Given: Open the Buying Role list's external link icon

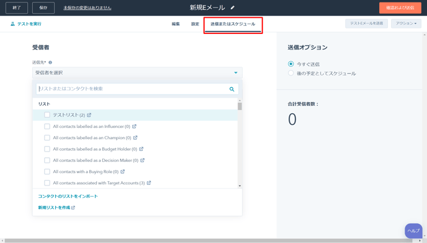Looking at the screenshot, I should click(x=122, y=172).
